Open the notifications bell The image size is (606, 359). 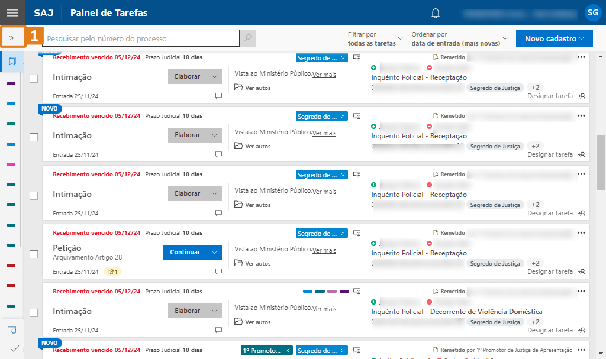tap(436, 13)
